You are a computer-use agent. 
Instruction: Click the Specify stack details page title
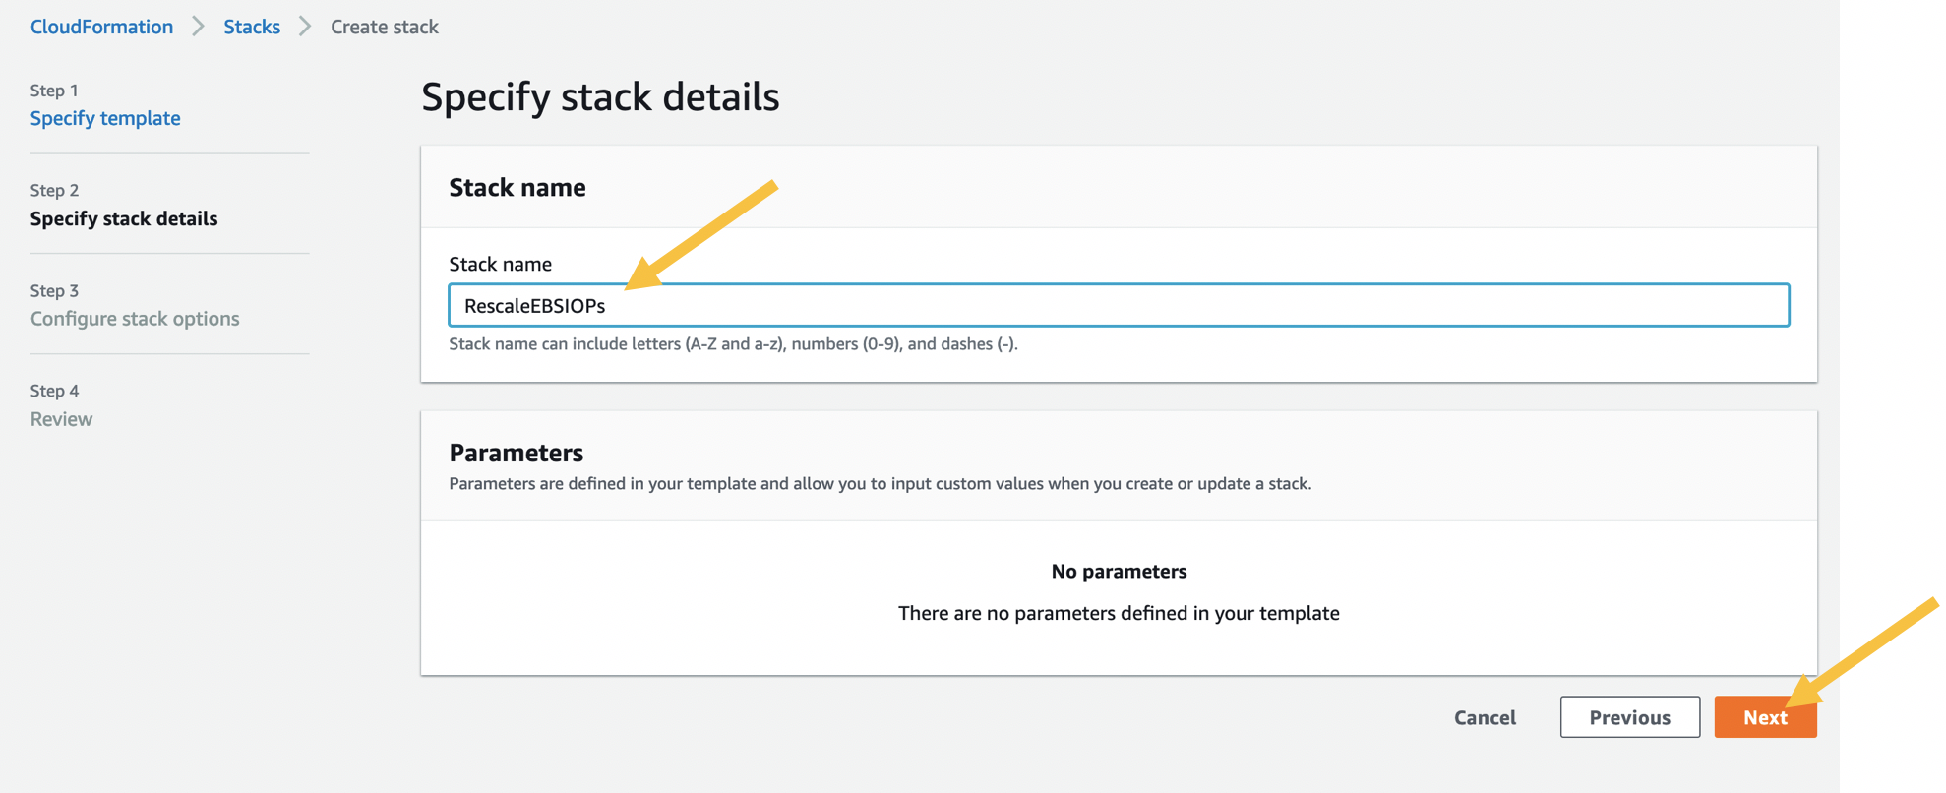tap(600, 96)
